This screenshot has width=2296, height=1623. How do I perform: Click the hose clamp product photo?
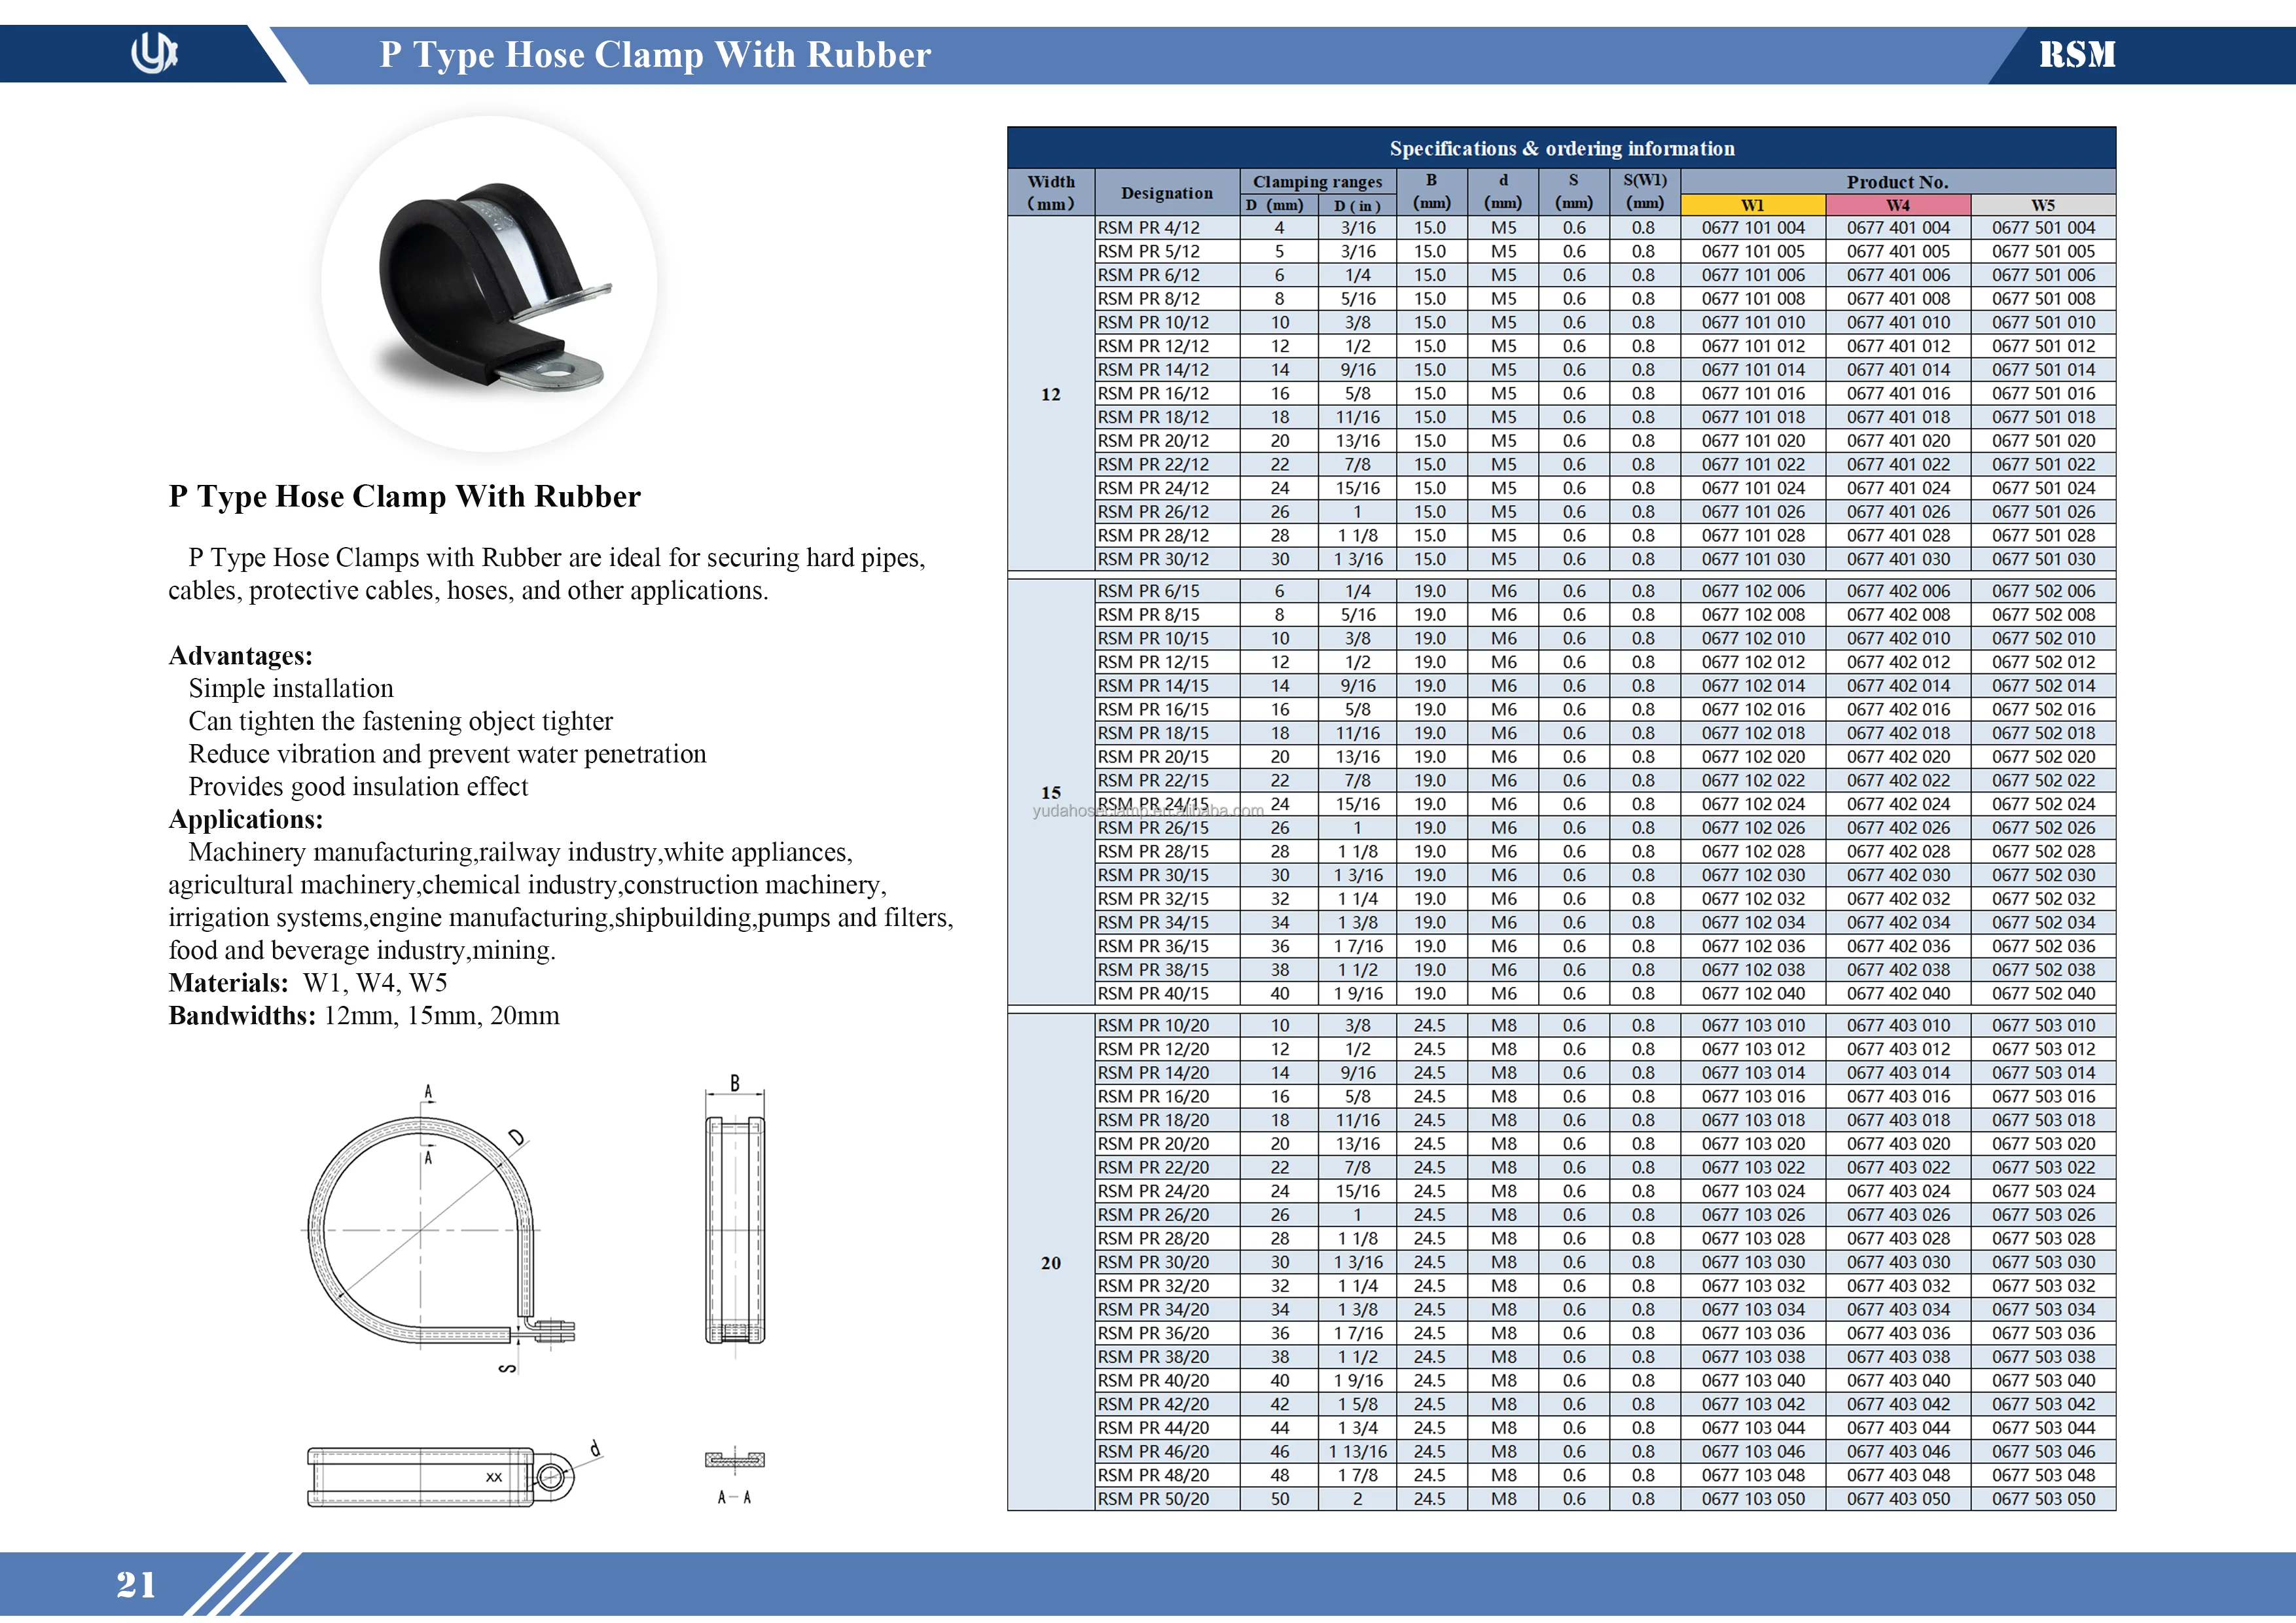490,284
